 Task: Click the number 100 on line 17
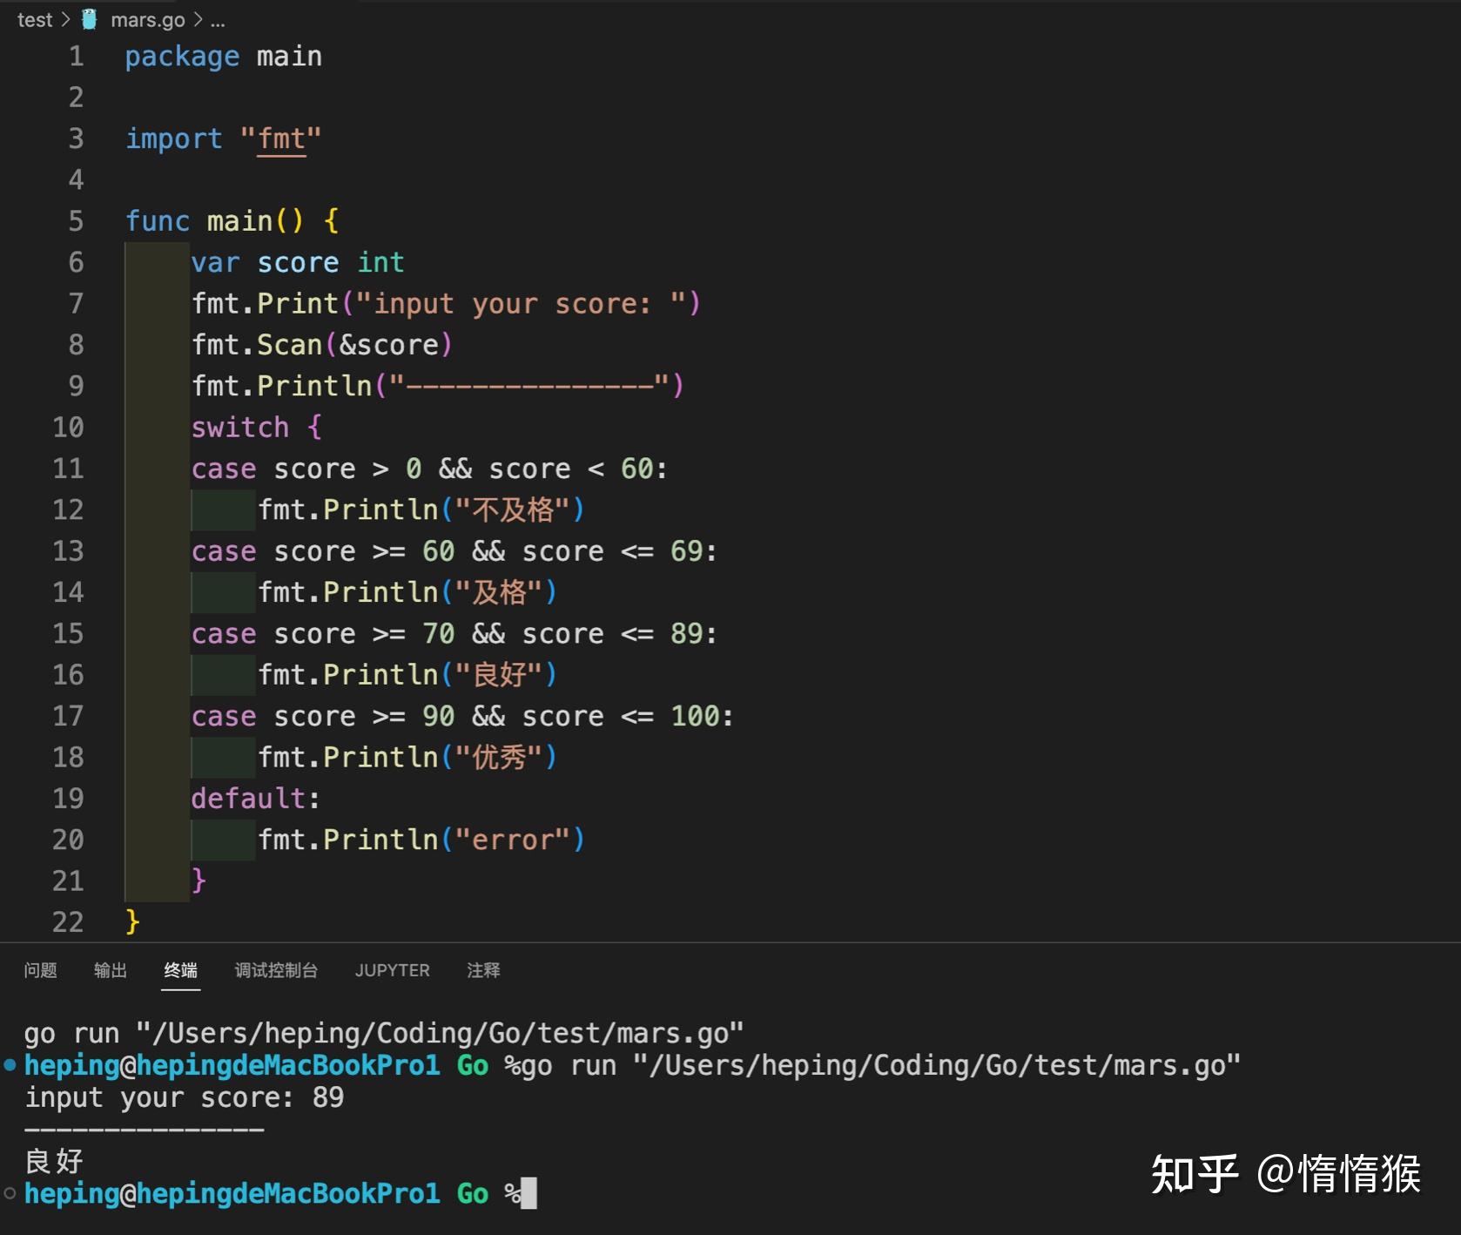click(695, 717)
